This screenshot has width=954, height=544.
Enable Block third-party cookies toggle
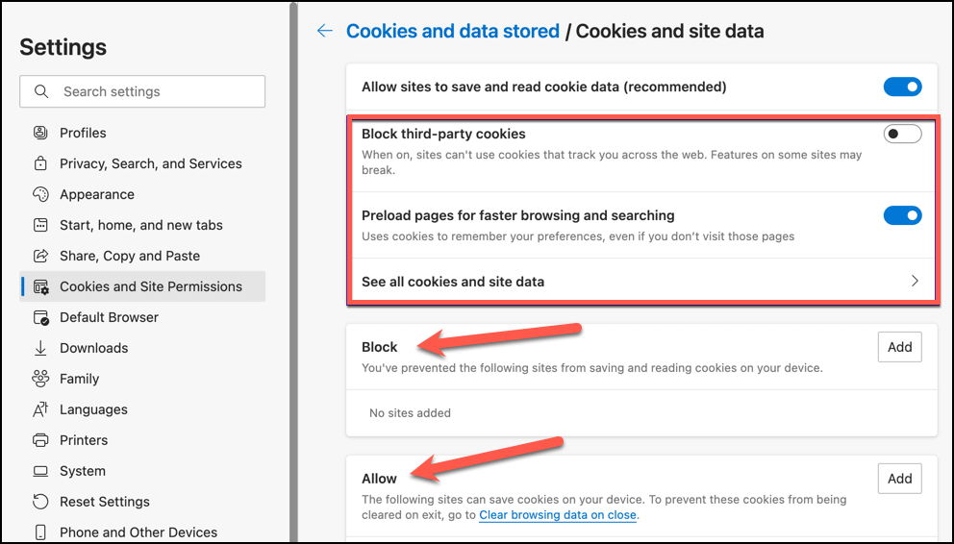click(x=902, y=134)
